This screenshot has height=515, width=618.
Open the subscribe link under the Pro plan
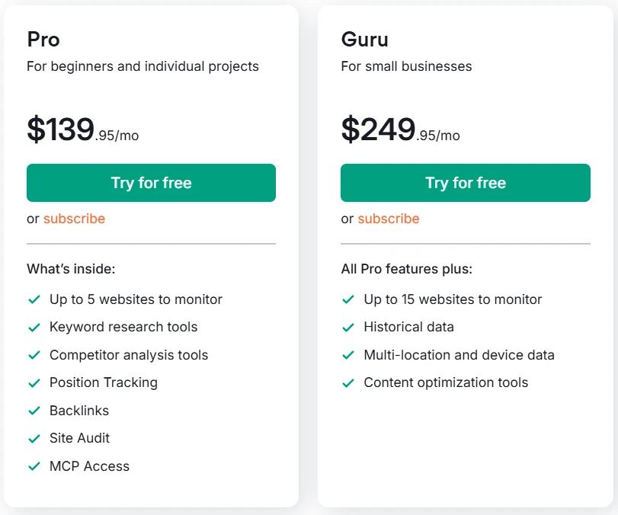[74, 219]
